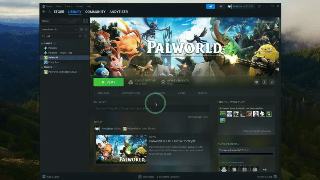Open the Friends menu
Screen dimensions: 320x180
click(68, 6)
